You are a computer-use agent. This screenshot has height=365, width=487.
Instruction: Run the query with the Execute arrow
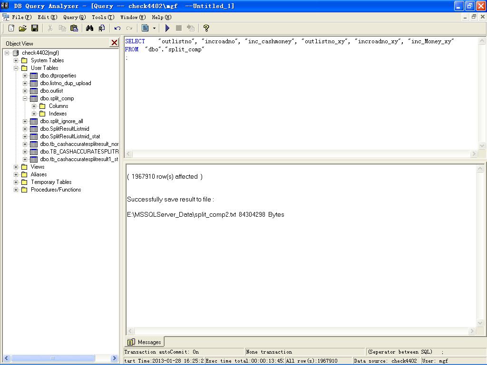pos(167,28)
